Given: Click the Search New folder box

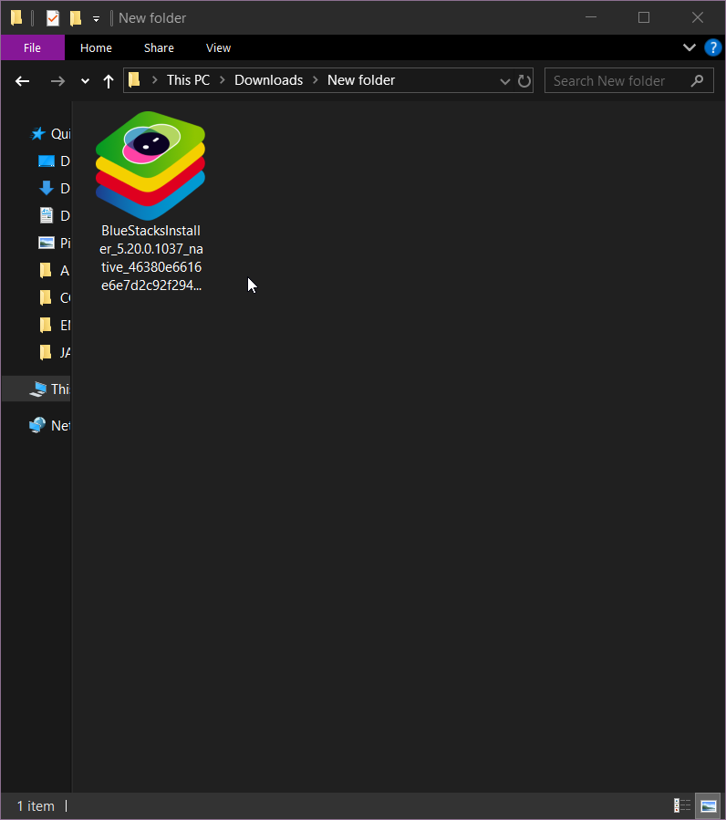Looking at the screenshot, I should click(629, 80).
